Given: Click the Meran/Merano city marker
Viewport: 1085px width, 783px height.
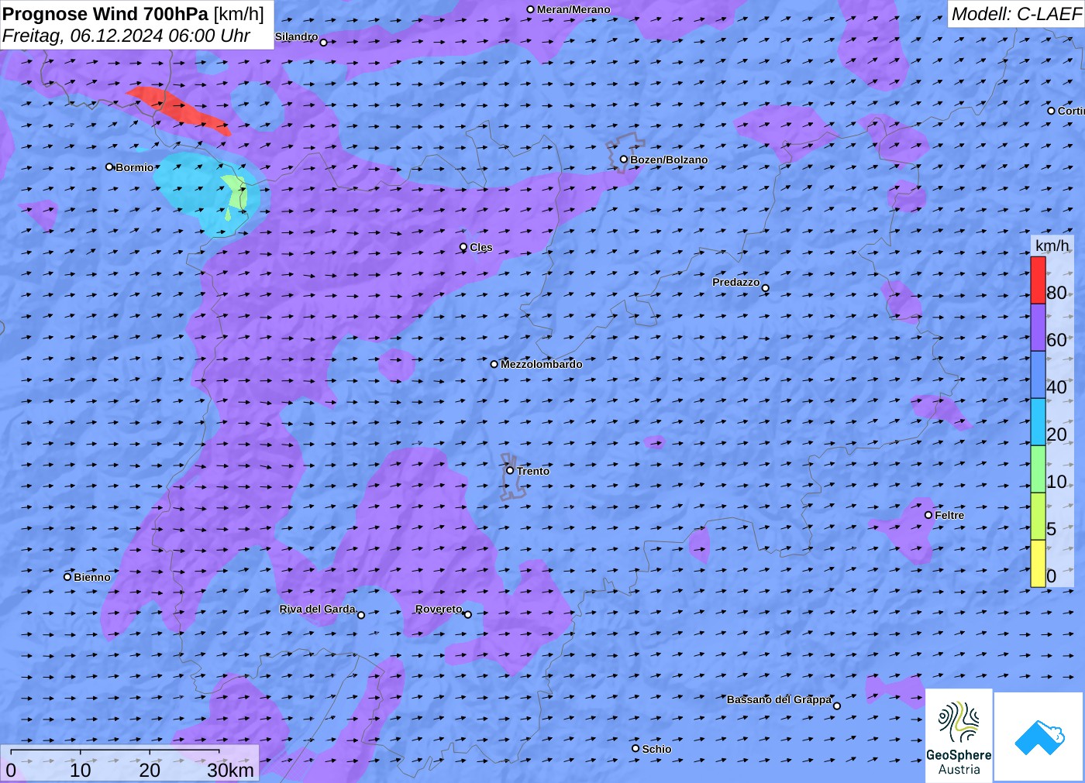Looking at the screenshot, I should pos(530,9).
